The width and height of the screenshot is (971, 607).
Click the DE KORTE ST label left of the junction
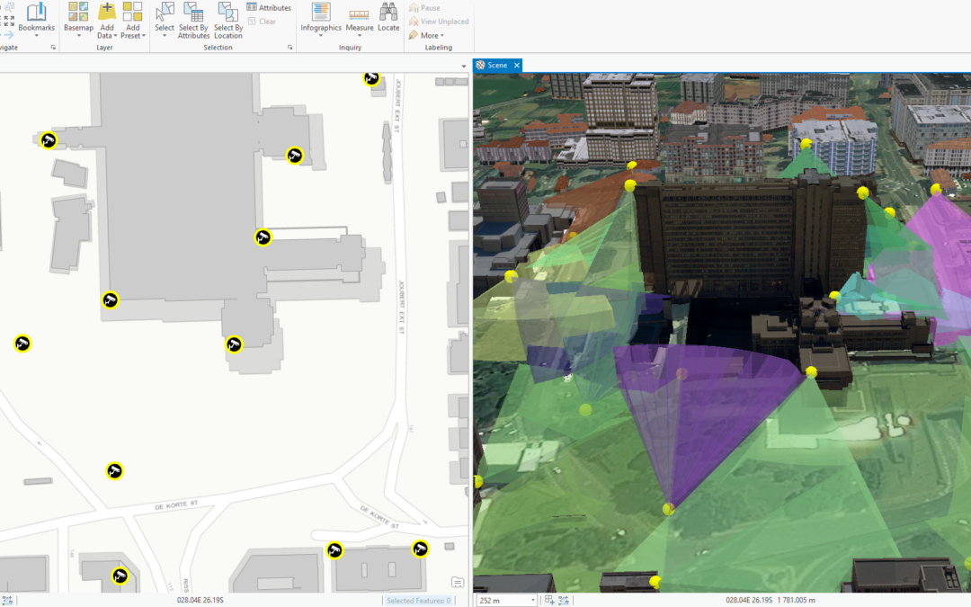176,504
